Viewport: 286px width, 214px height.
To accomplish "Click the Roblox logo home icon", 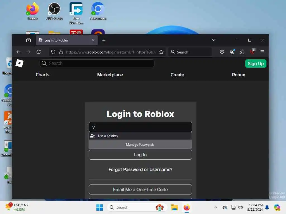I will tap(20, 63).
